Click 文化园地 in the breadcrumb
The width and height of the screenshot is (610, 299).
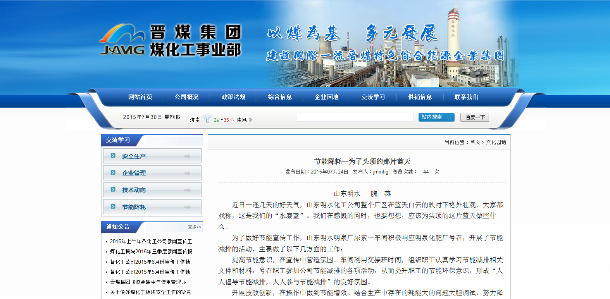(x=496, y=143)
